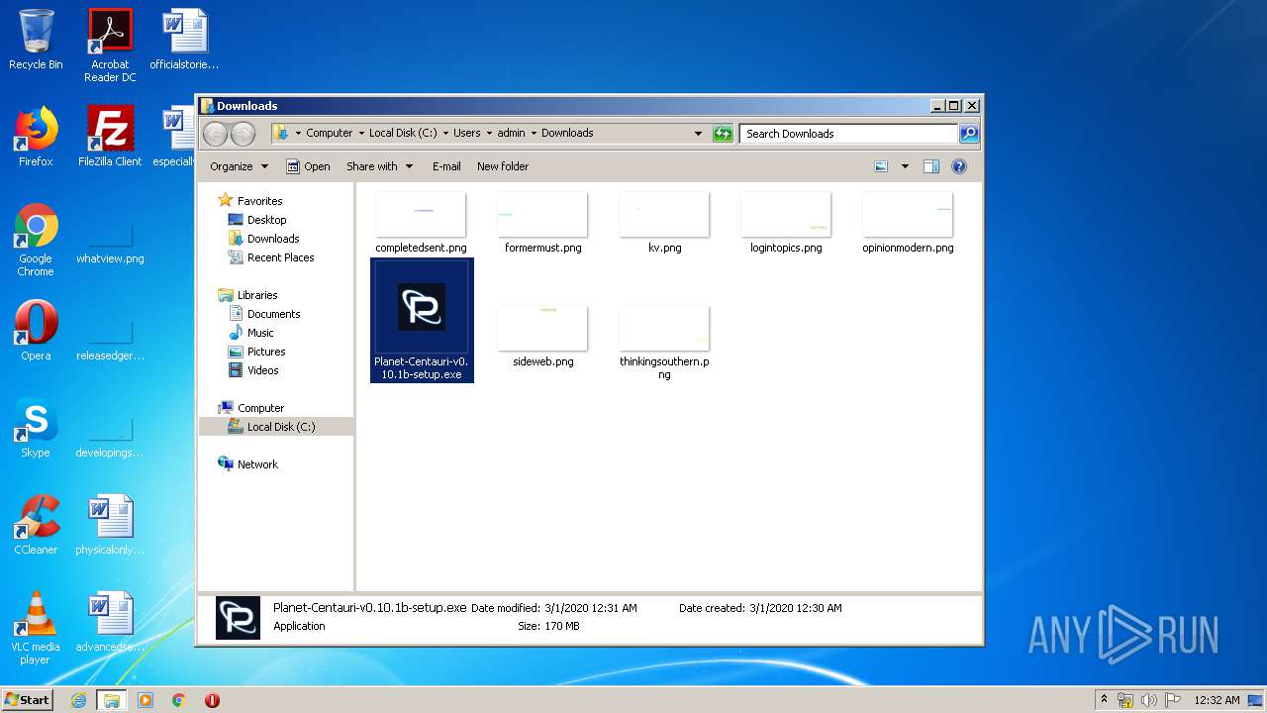Select Computer in navigation pane
This screenshot has height=713, width=1267.
pos(260,408)
